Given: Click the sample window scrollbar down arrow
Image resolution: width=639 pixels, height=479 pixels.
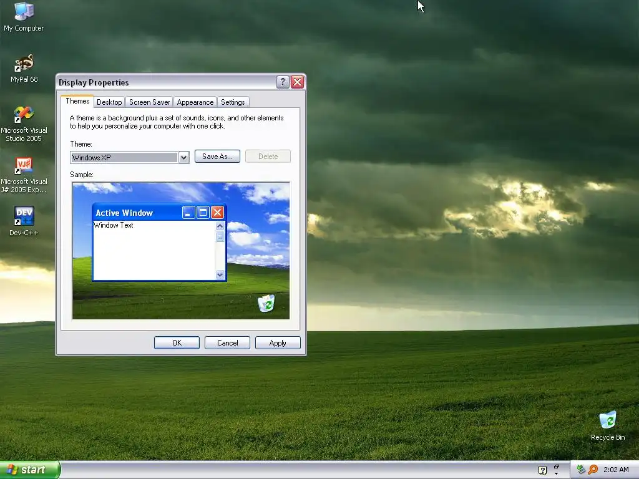Looking at the screenshot, I should (x=220, y=274).
